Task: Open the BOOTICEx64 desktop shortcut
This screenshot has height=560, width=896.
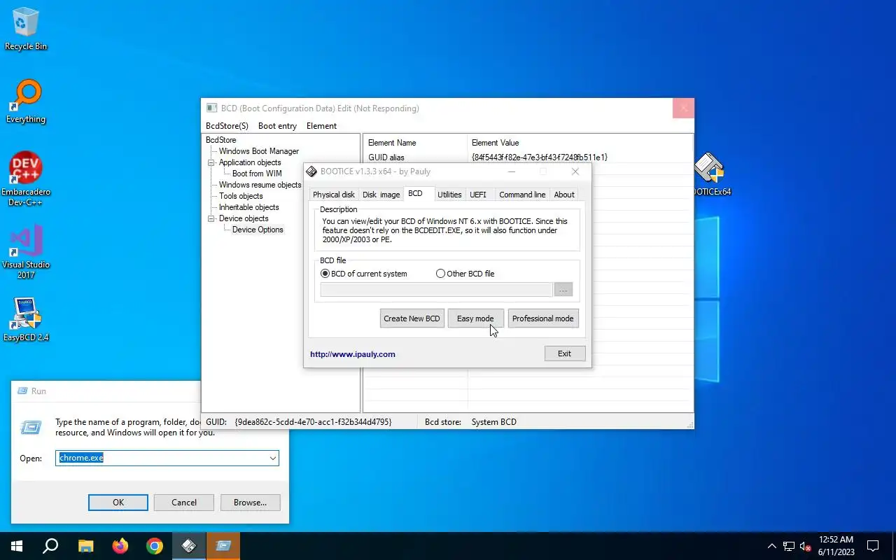Action: point(710,174)
